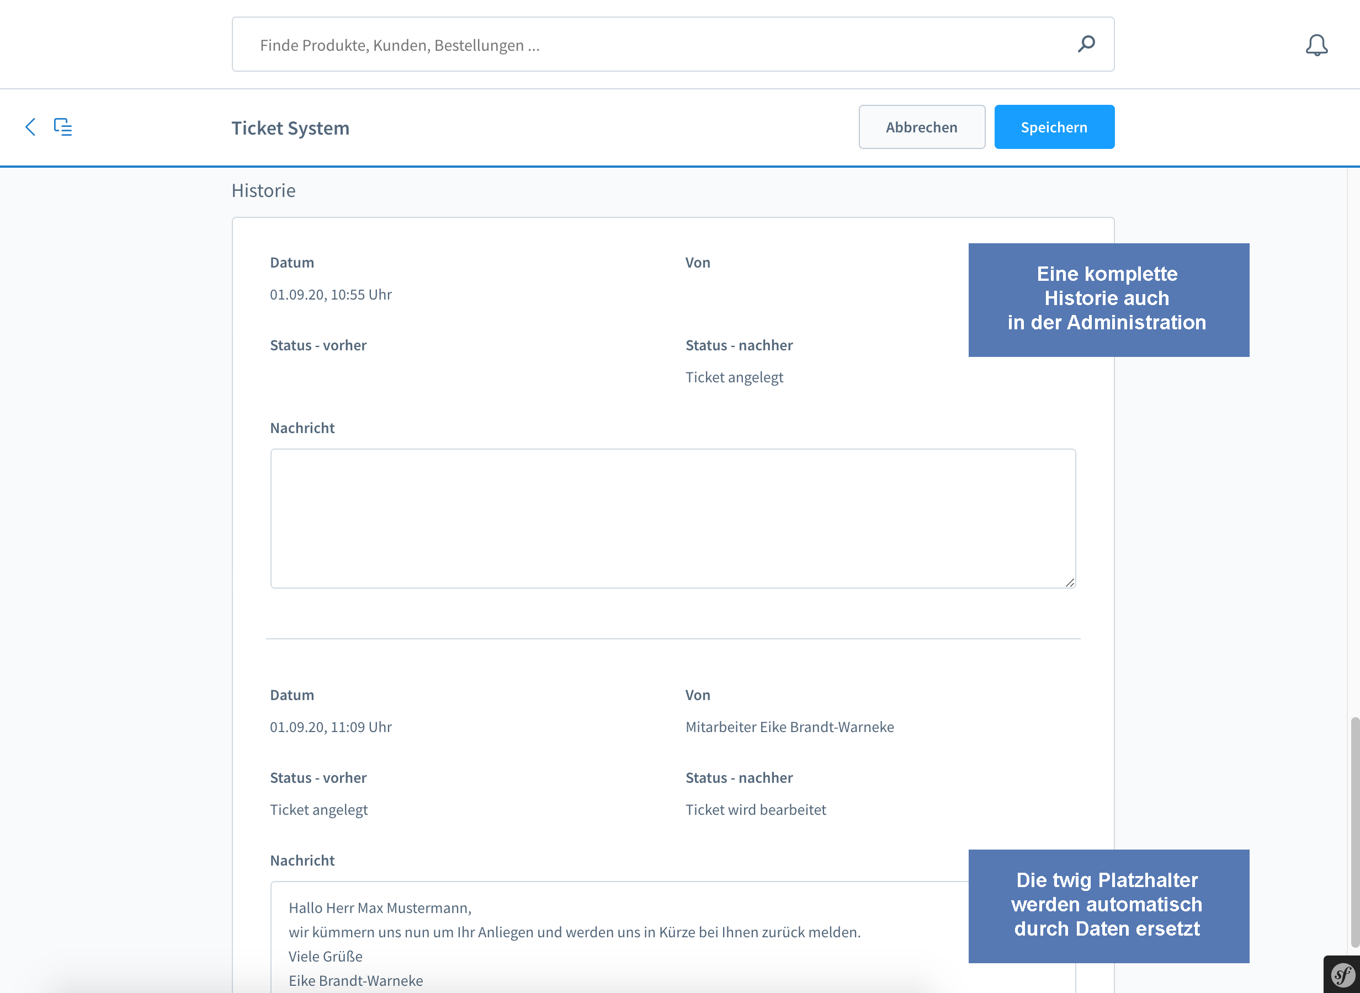Select the date 01.09.20, 11:09 Uhr

point(331,727)
